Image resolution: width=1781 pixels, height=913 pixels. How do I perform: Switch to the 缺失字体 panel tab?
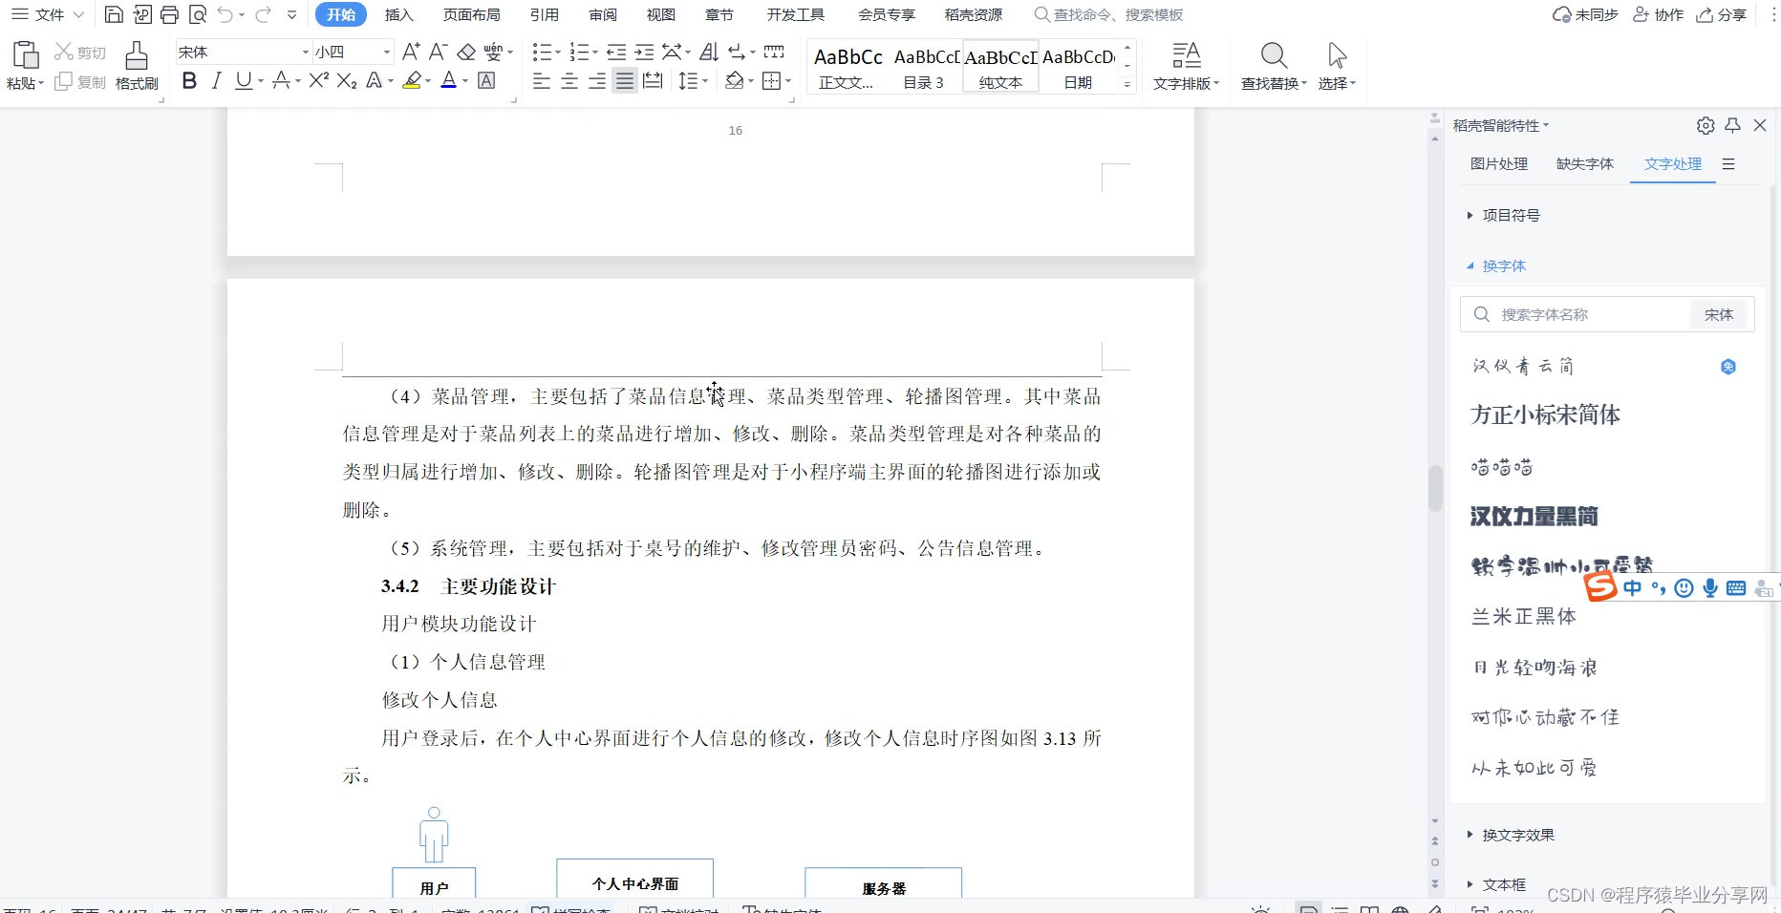pos(1585,163)
